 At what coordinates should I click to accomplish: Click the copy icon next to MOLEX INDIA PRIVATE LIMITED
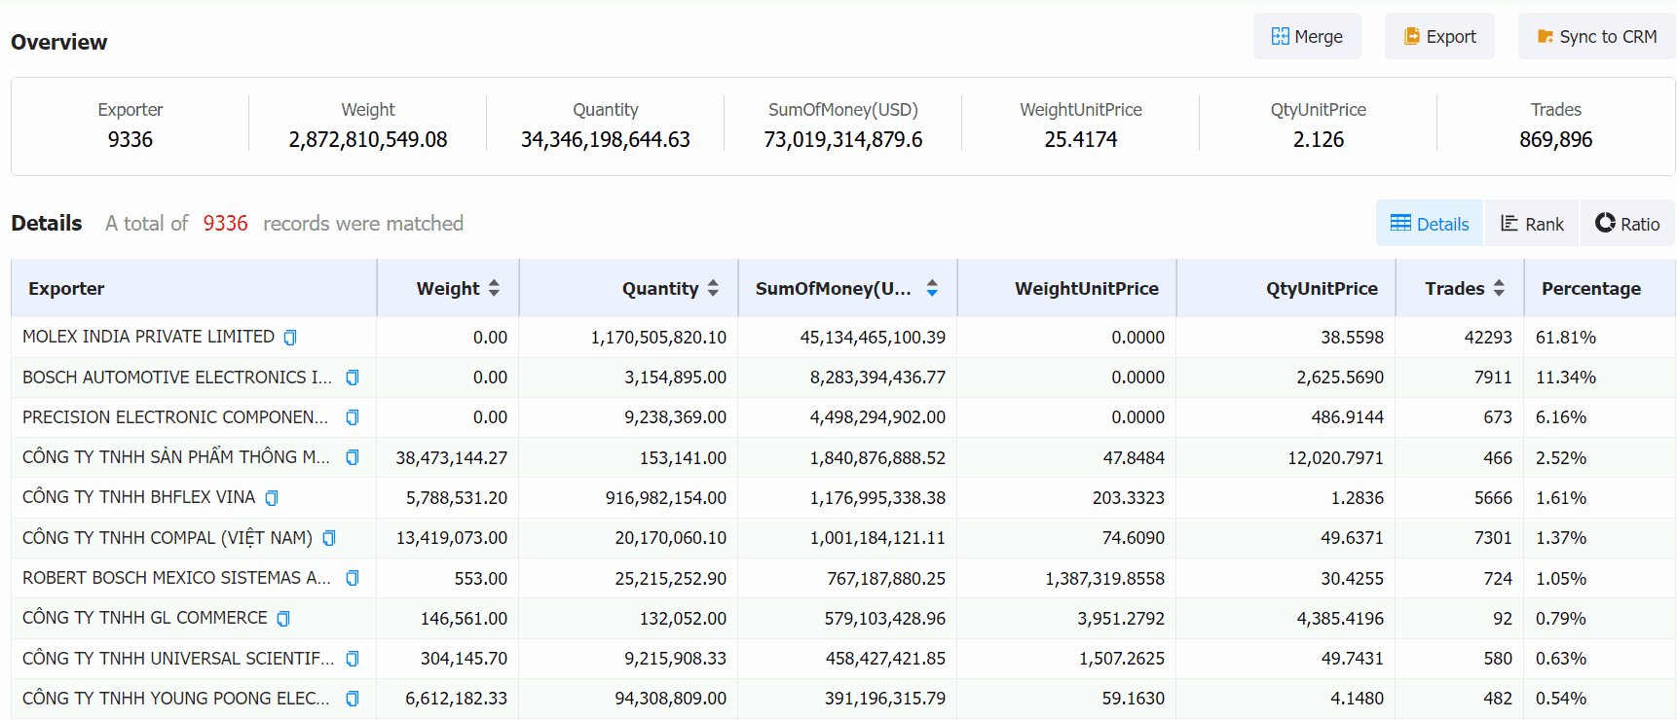click(290, 338)
